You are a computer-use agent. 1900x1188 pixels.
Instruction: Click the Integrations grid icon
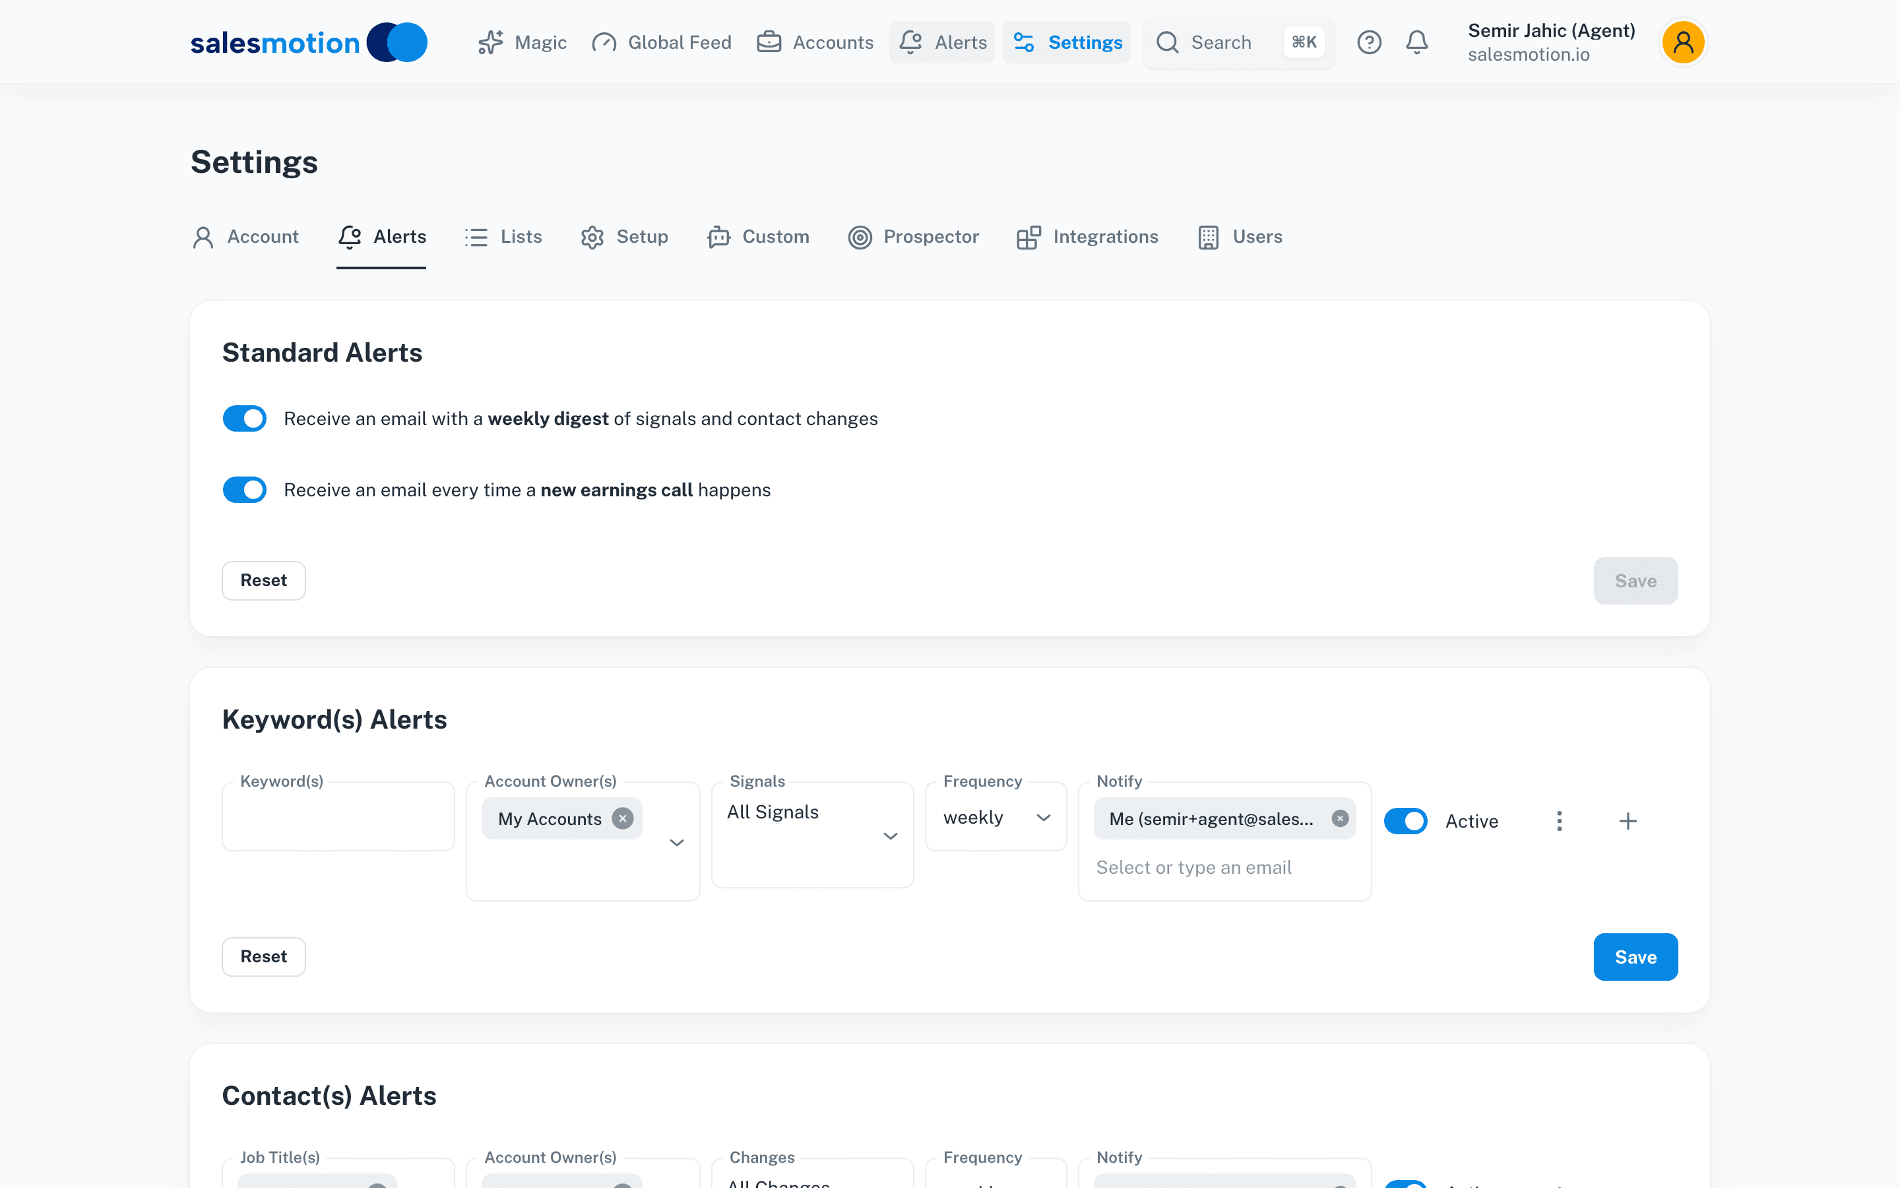point(1029,238)
